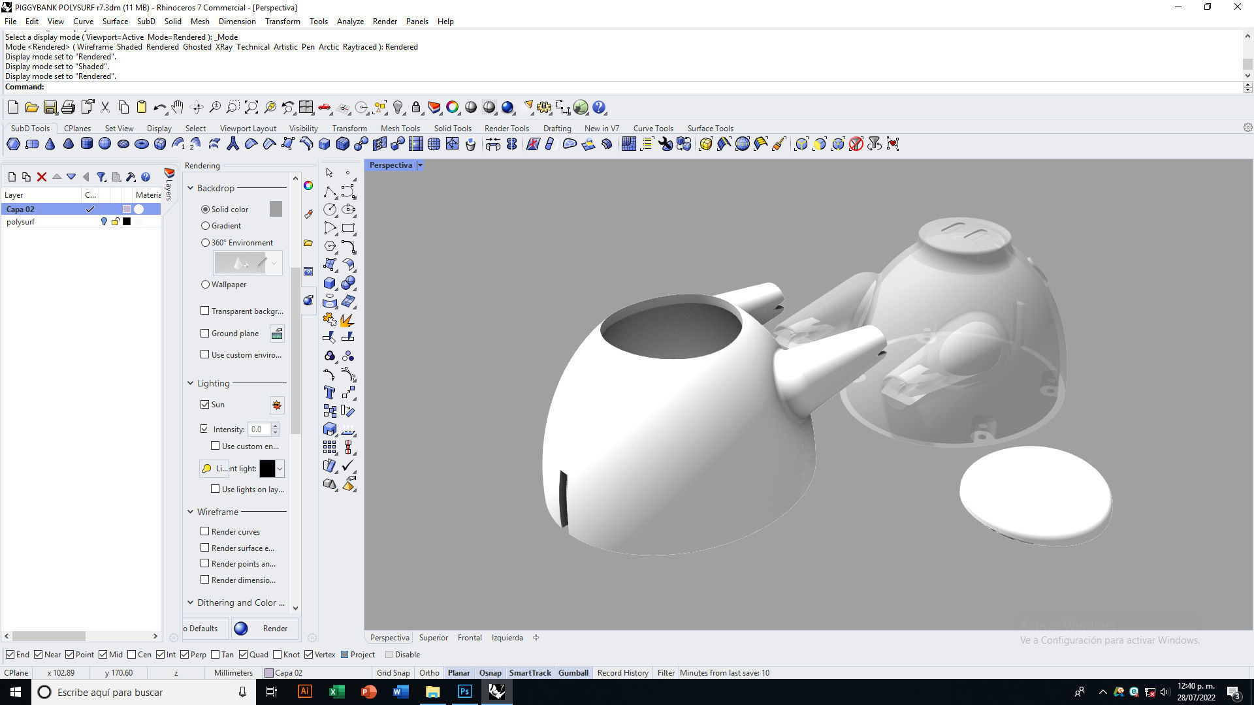1254x705 pixels.
Task: Collapse the Backdrop section
Action: pos(191,188)
